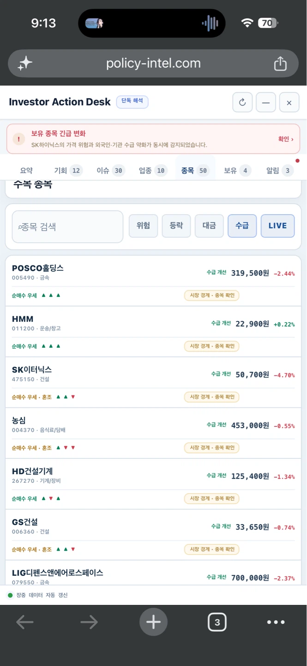Open the browser three-dots menu
307x666 pixels.
[276, 622]
